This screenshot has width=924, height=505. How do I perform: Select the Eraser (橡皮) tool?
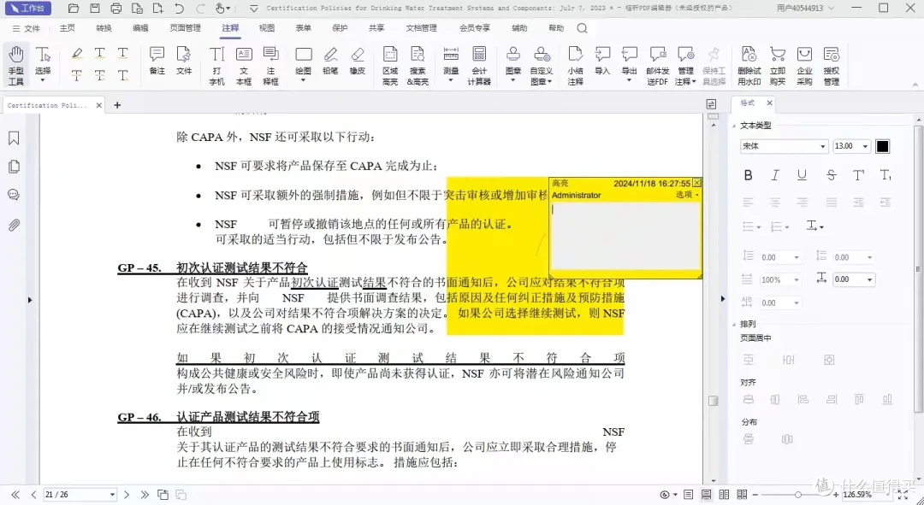358,61
